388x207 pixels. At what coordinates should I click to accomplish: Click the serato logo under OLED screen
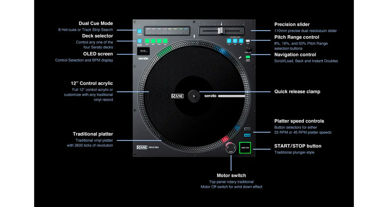(143, 58)
